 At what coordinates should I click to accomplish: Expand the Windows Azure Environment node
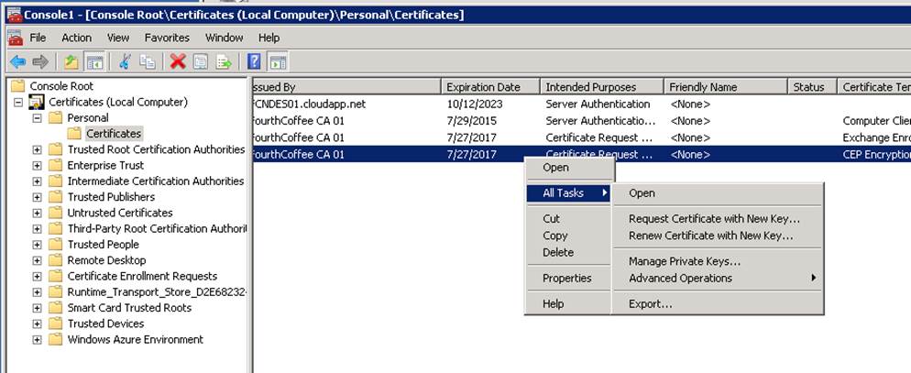tap(37, 340)
